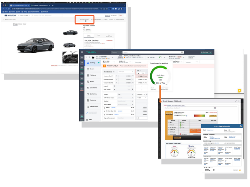Image resolution: width=250 pixels, height=187 pixels.
Task: Expand the Rebate row triangle
Action: [x=104, y=108]
